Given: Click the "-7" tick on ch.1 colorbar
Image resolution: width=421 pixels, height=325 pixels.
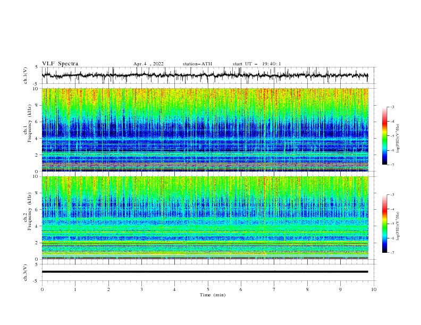Looking at the screenshot, I should point(392,165).
